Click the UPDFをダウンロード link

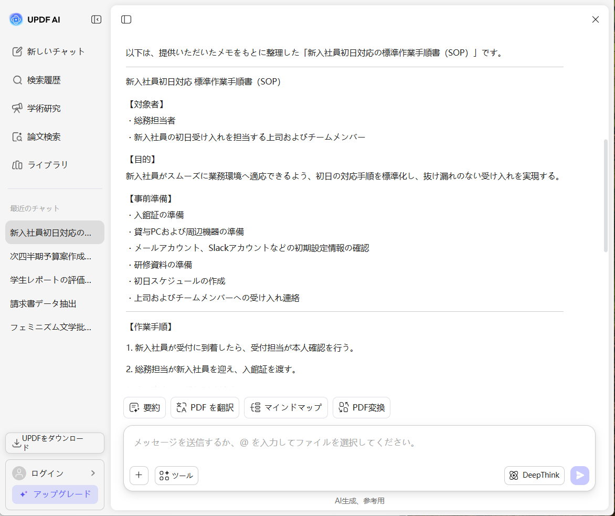[x=55, y=443]
